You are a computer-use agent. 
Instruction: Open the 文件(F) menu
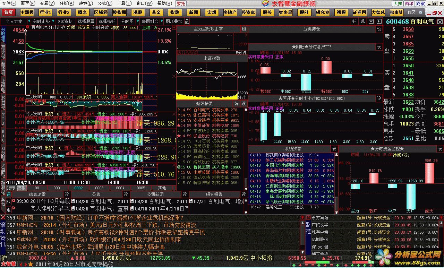(x=9, y=3)
